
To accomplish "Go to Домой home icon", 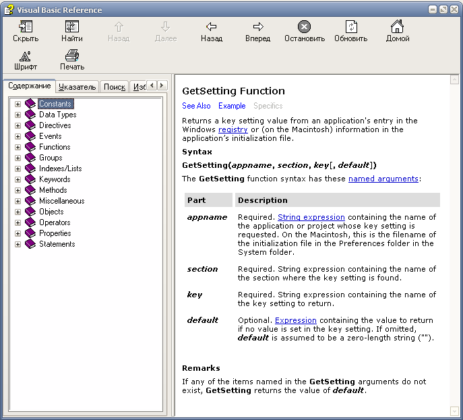I will point(397,27).
